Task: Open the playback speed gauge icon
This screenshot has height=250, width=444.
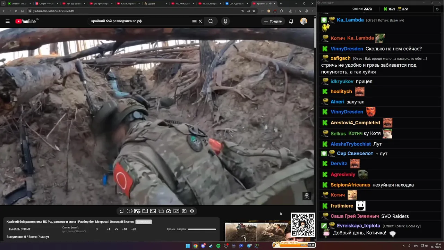Action: [x=169, y=211]
